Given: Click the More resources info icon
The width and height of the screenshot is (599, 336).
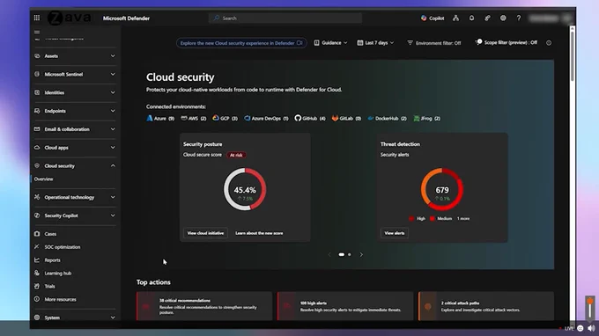Looking at the screenshot, I should [37, 299].
